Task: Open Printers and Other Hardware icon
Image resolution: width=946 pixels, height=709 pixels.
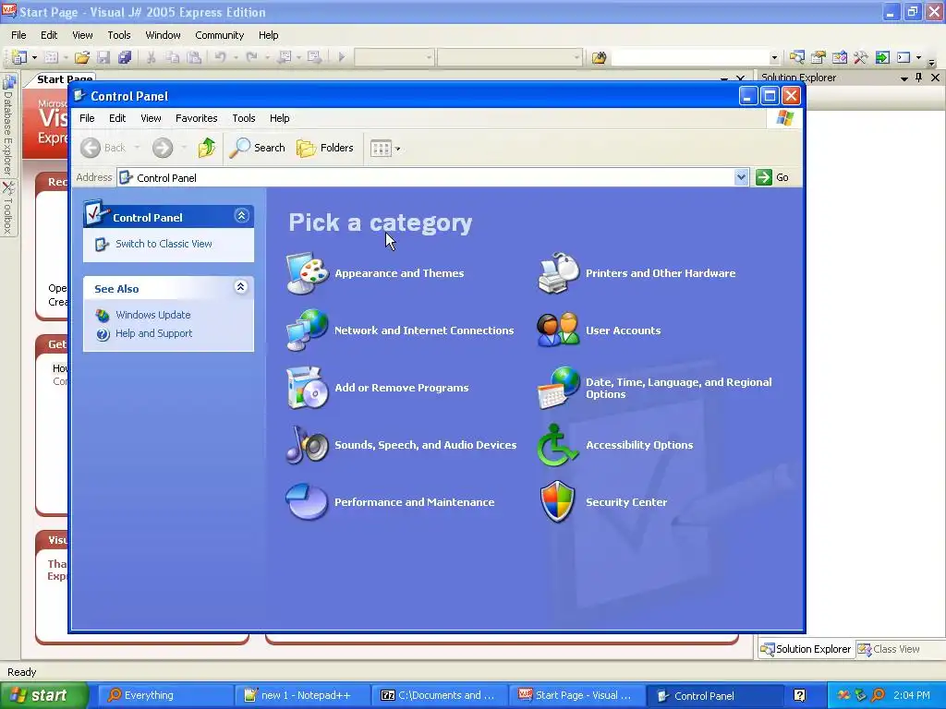Action: click(x=558, y=273)
